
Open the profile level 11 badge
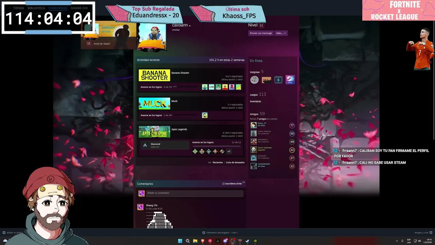pos(261,25)
